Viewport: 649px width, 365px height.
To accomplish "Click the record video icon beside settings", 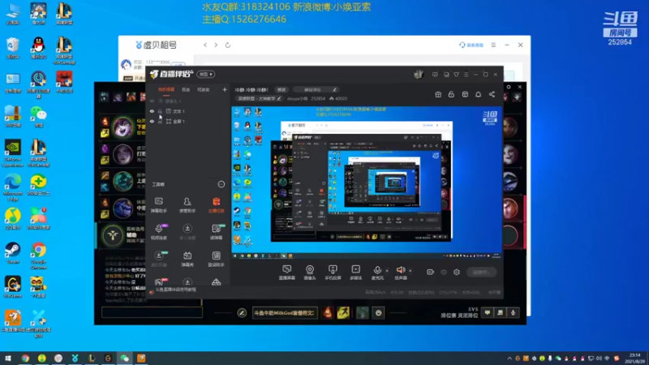I will 431,272.
